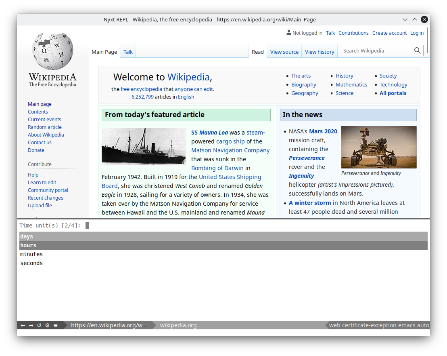Open the Technology portal link

click(393, 85)
